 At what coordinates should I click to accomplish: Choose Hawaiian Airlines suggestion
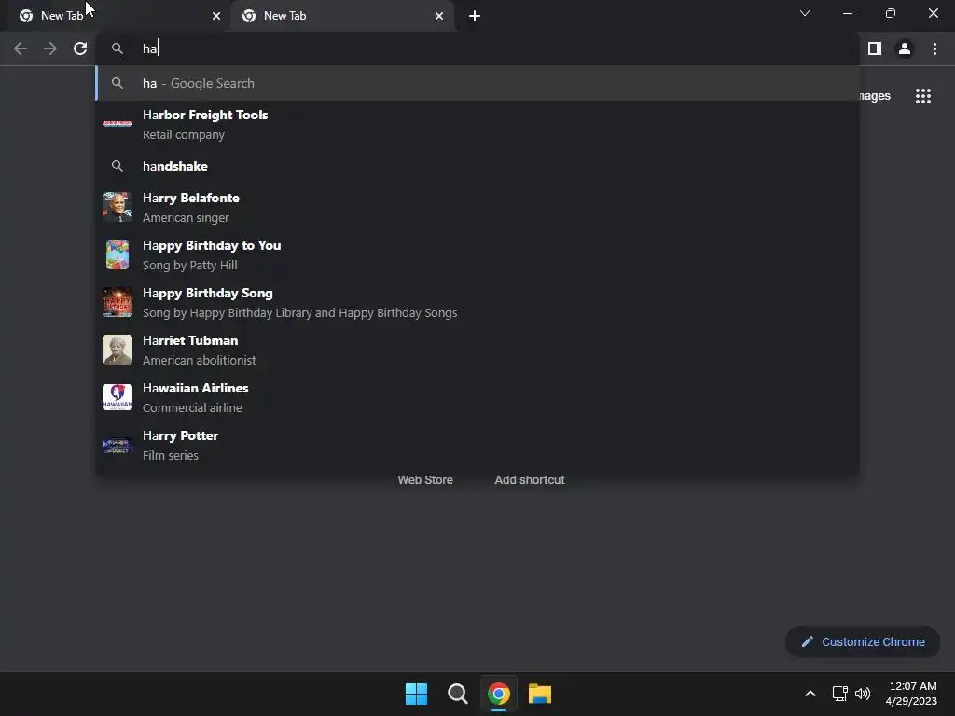(477, 397)
